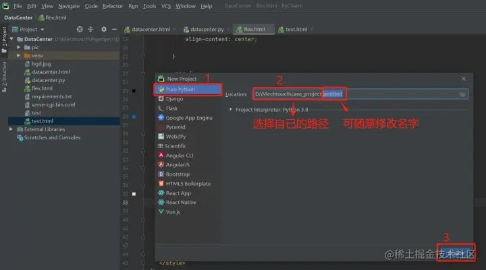The width and height of the screenshot is (486, 270).
Task: Click the collapse all icon in Project panel
Action: [x=90, y=29]
